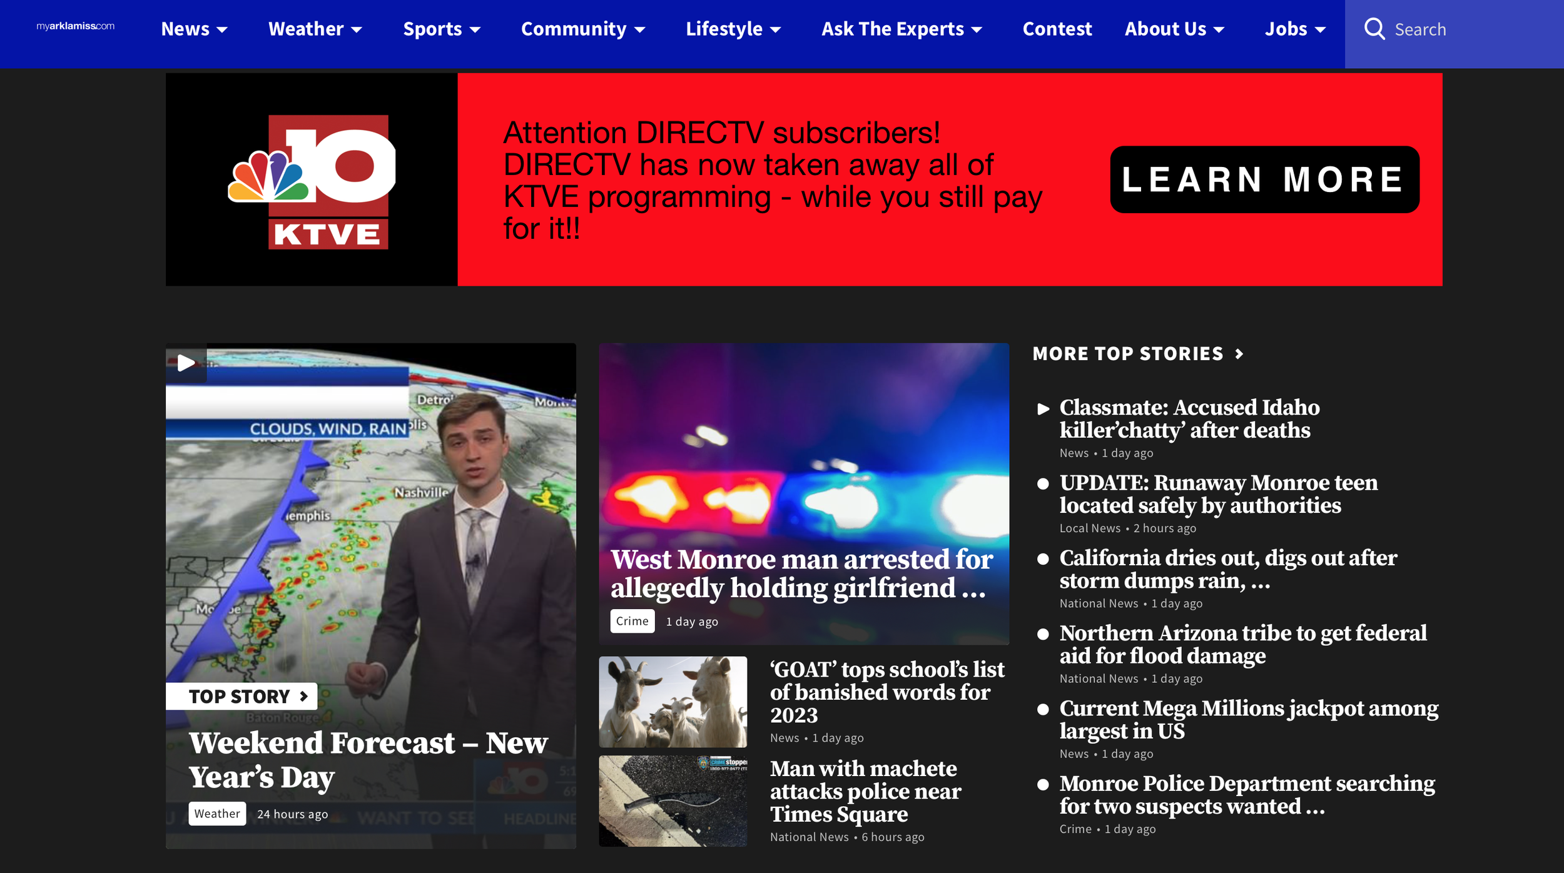
Task: Click News label under Idaho killer story
Action: click(x=1074, y=453)
